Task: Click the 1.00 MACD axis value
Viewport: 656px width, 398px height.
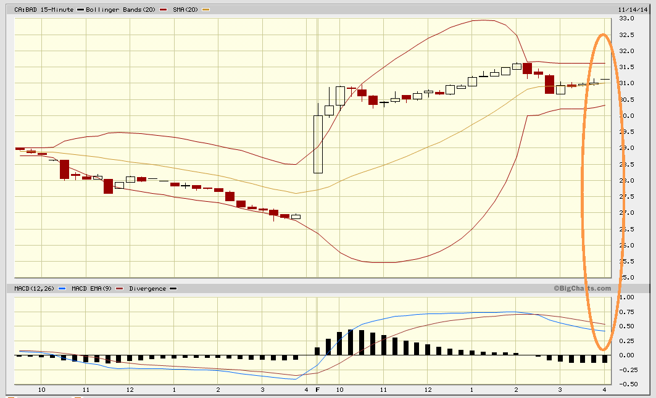Action: point(626,297)
